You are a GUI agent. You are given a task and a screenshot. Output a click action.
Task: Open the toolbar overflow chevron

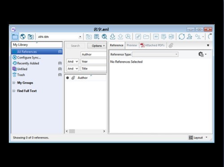pyautogui.click(x=211, y=34)
